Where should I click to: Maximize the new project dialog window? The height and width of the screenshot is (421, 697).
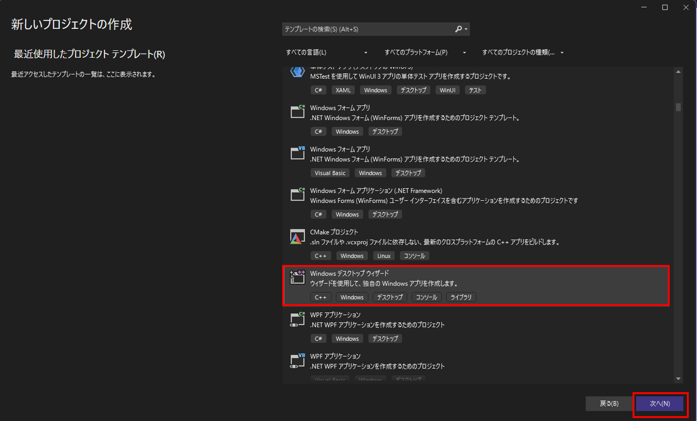665,7
